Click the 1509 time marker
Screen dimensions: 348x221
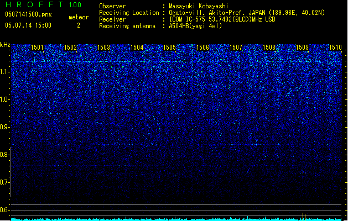(302, 48)
